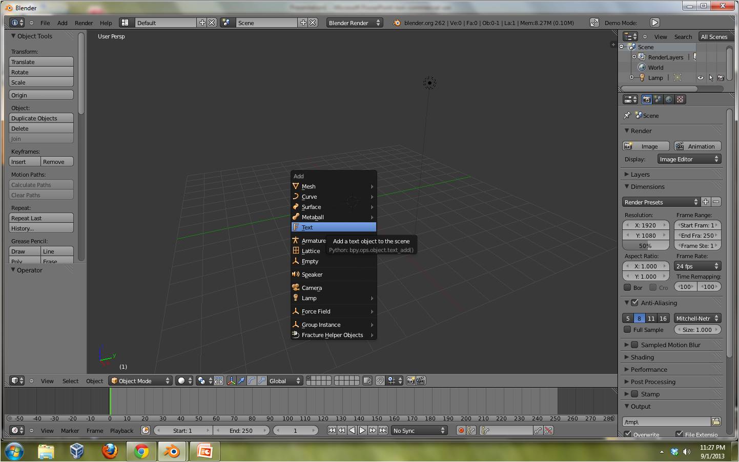Open the No Sync dropdown

(419, 430)
